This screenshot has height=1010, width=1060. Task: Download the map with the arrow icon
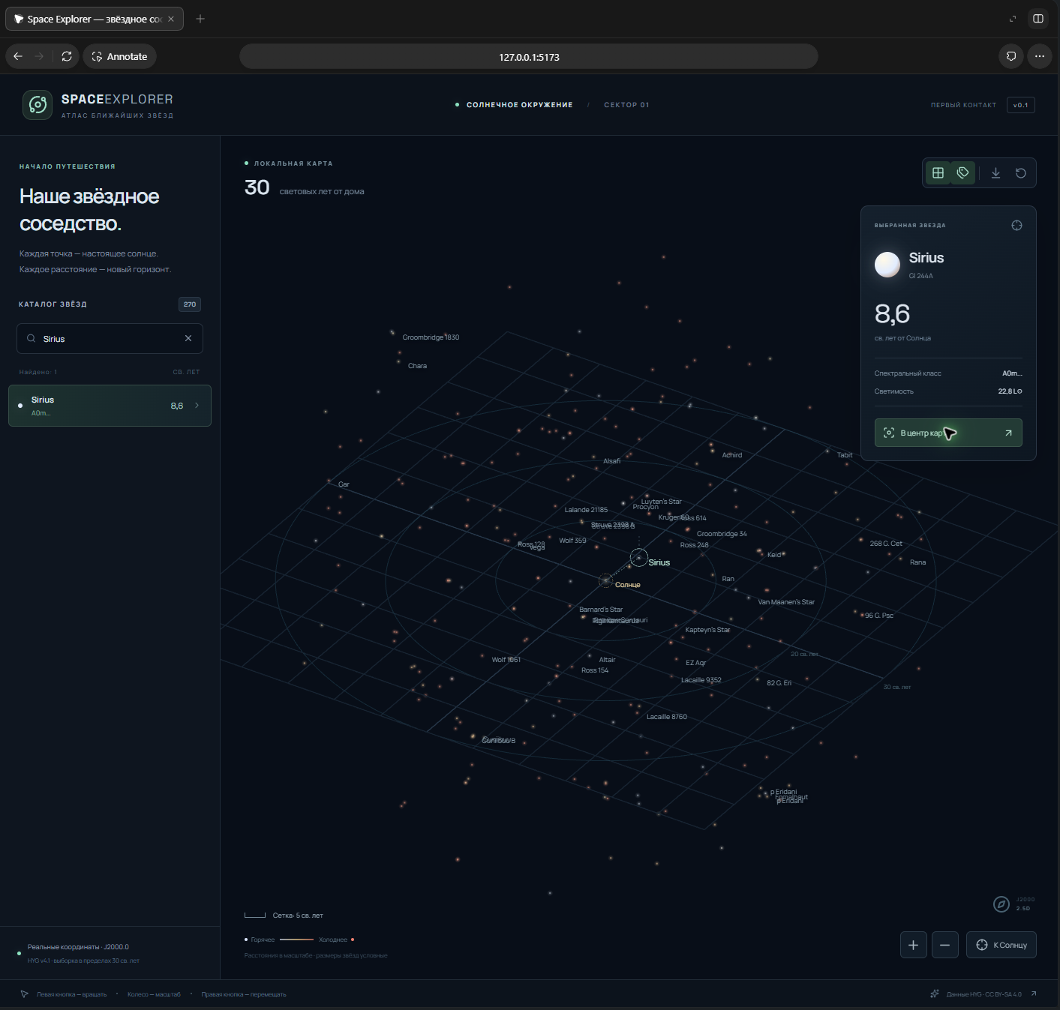(995, 173)
